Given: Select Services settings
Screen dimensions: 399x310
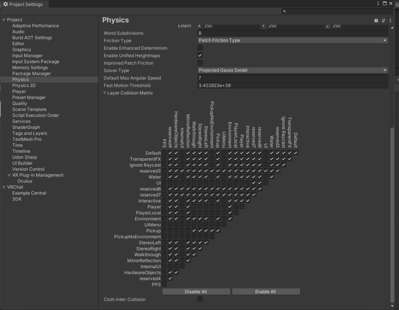Looking at the screenshot, I should pyautogui.click(x=21, y=122).
